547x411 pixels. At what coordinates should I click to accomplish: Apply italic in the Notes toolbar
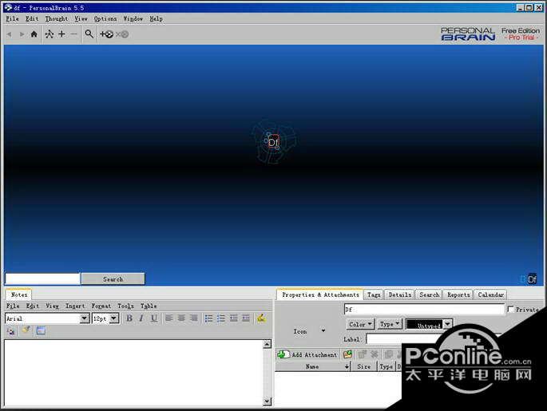(141, 318)
